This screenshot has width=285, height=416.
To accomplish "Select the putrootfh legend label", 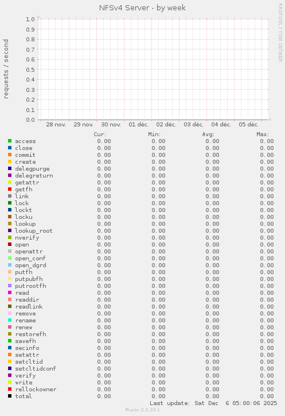I will click(30, 286).
